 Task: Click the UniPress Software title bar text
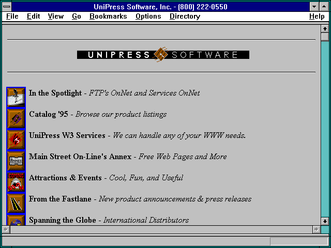point(161,7)
